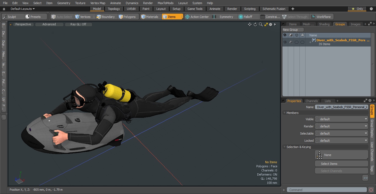The width and height of the screenshot is (376, 194).
Task: Toggle render camera of Diver_with_Seabob group
Action: (x=291, y=42)
